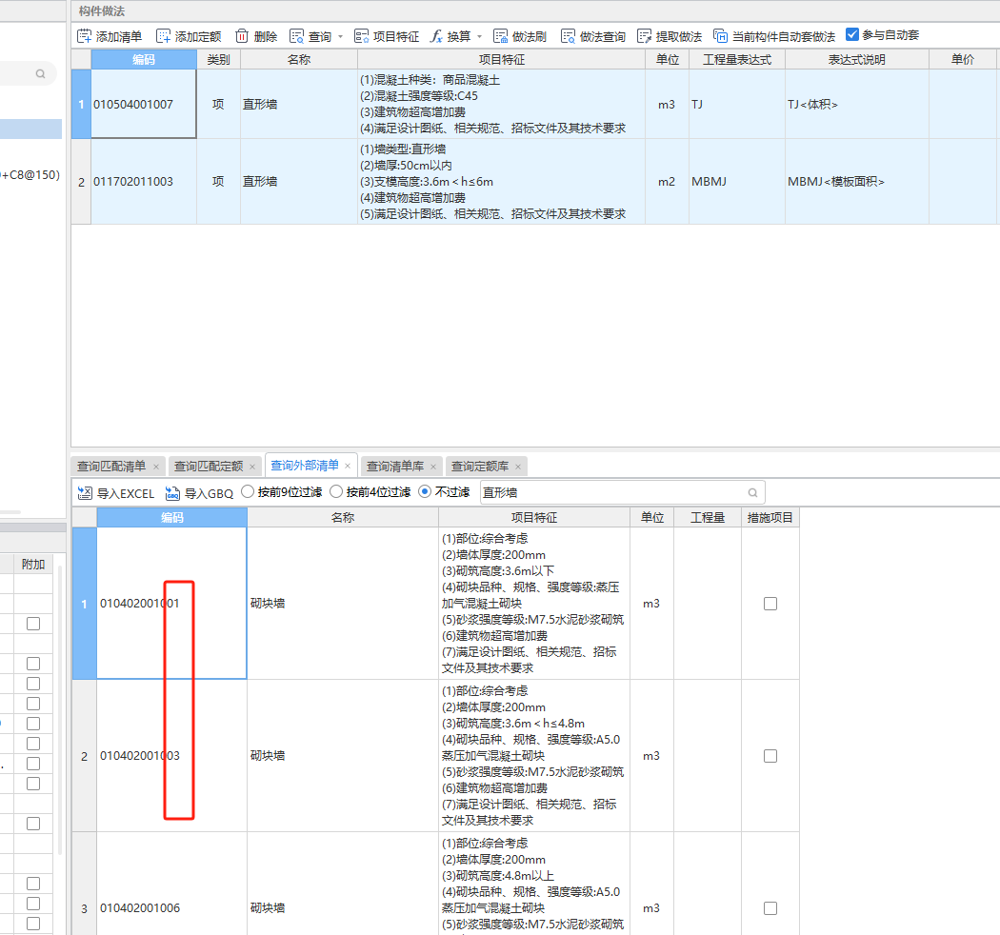
Task: Uncheck the 参与自动套 checkbox
Action: pos(852,34)
